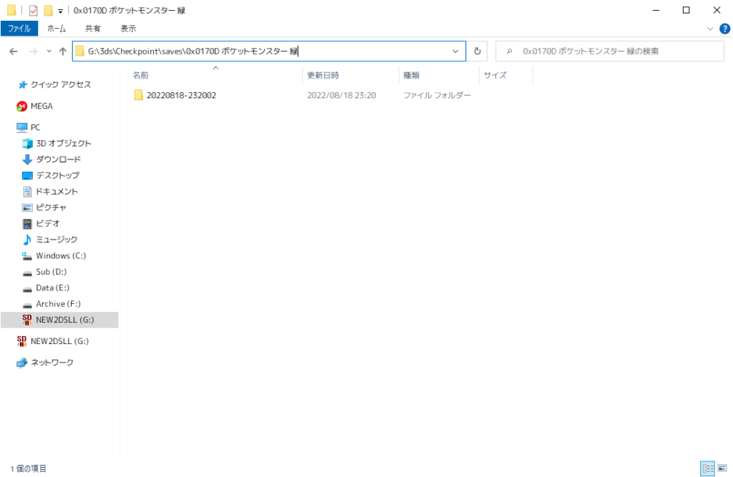Switch to large thumbnails view layout
The height and width of the screenshot is (477, 733).
[x=723, y=468]
